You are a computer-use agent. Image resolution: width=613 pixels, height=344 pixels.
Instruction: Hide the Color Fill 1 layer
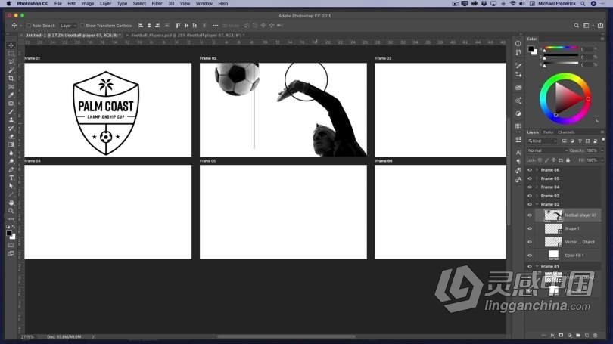(530, 256)
